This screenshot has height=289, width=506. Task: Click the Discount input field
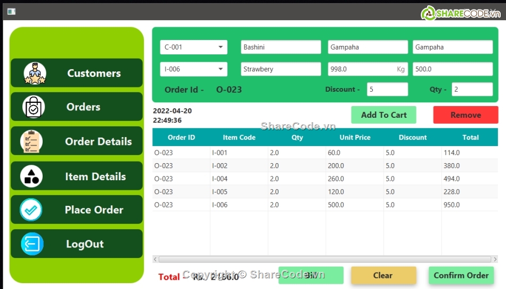click(x=387, y=90)
